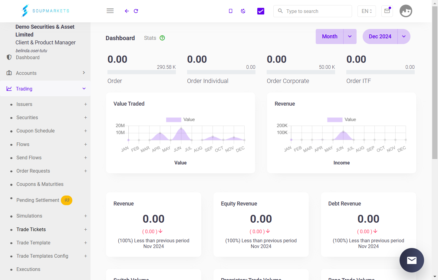Click the Dashboard shield icon

pyautogui.click(x=9, y=57)
